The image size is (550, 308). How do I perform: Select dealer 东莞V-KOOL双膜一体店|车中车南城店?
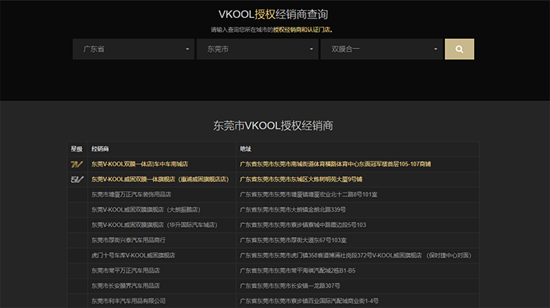[140, 164]
